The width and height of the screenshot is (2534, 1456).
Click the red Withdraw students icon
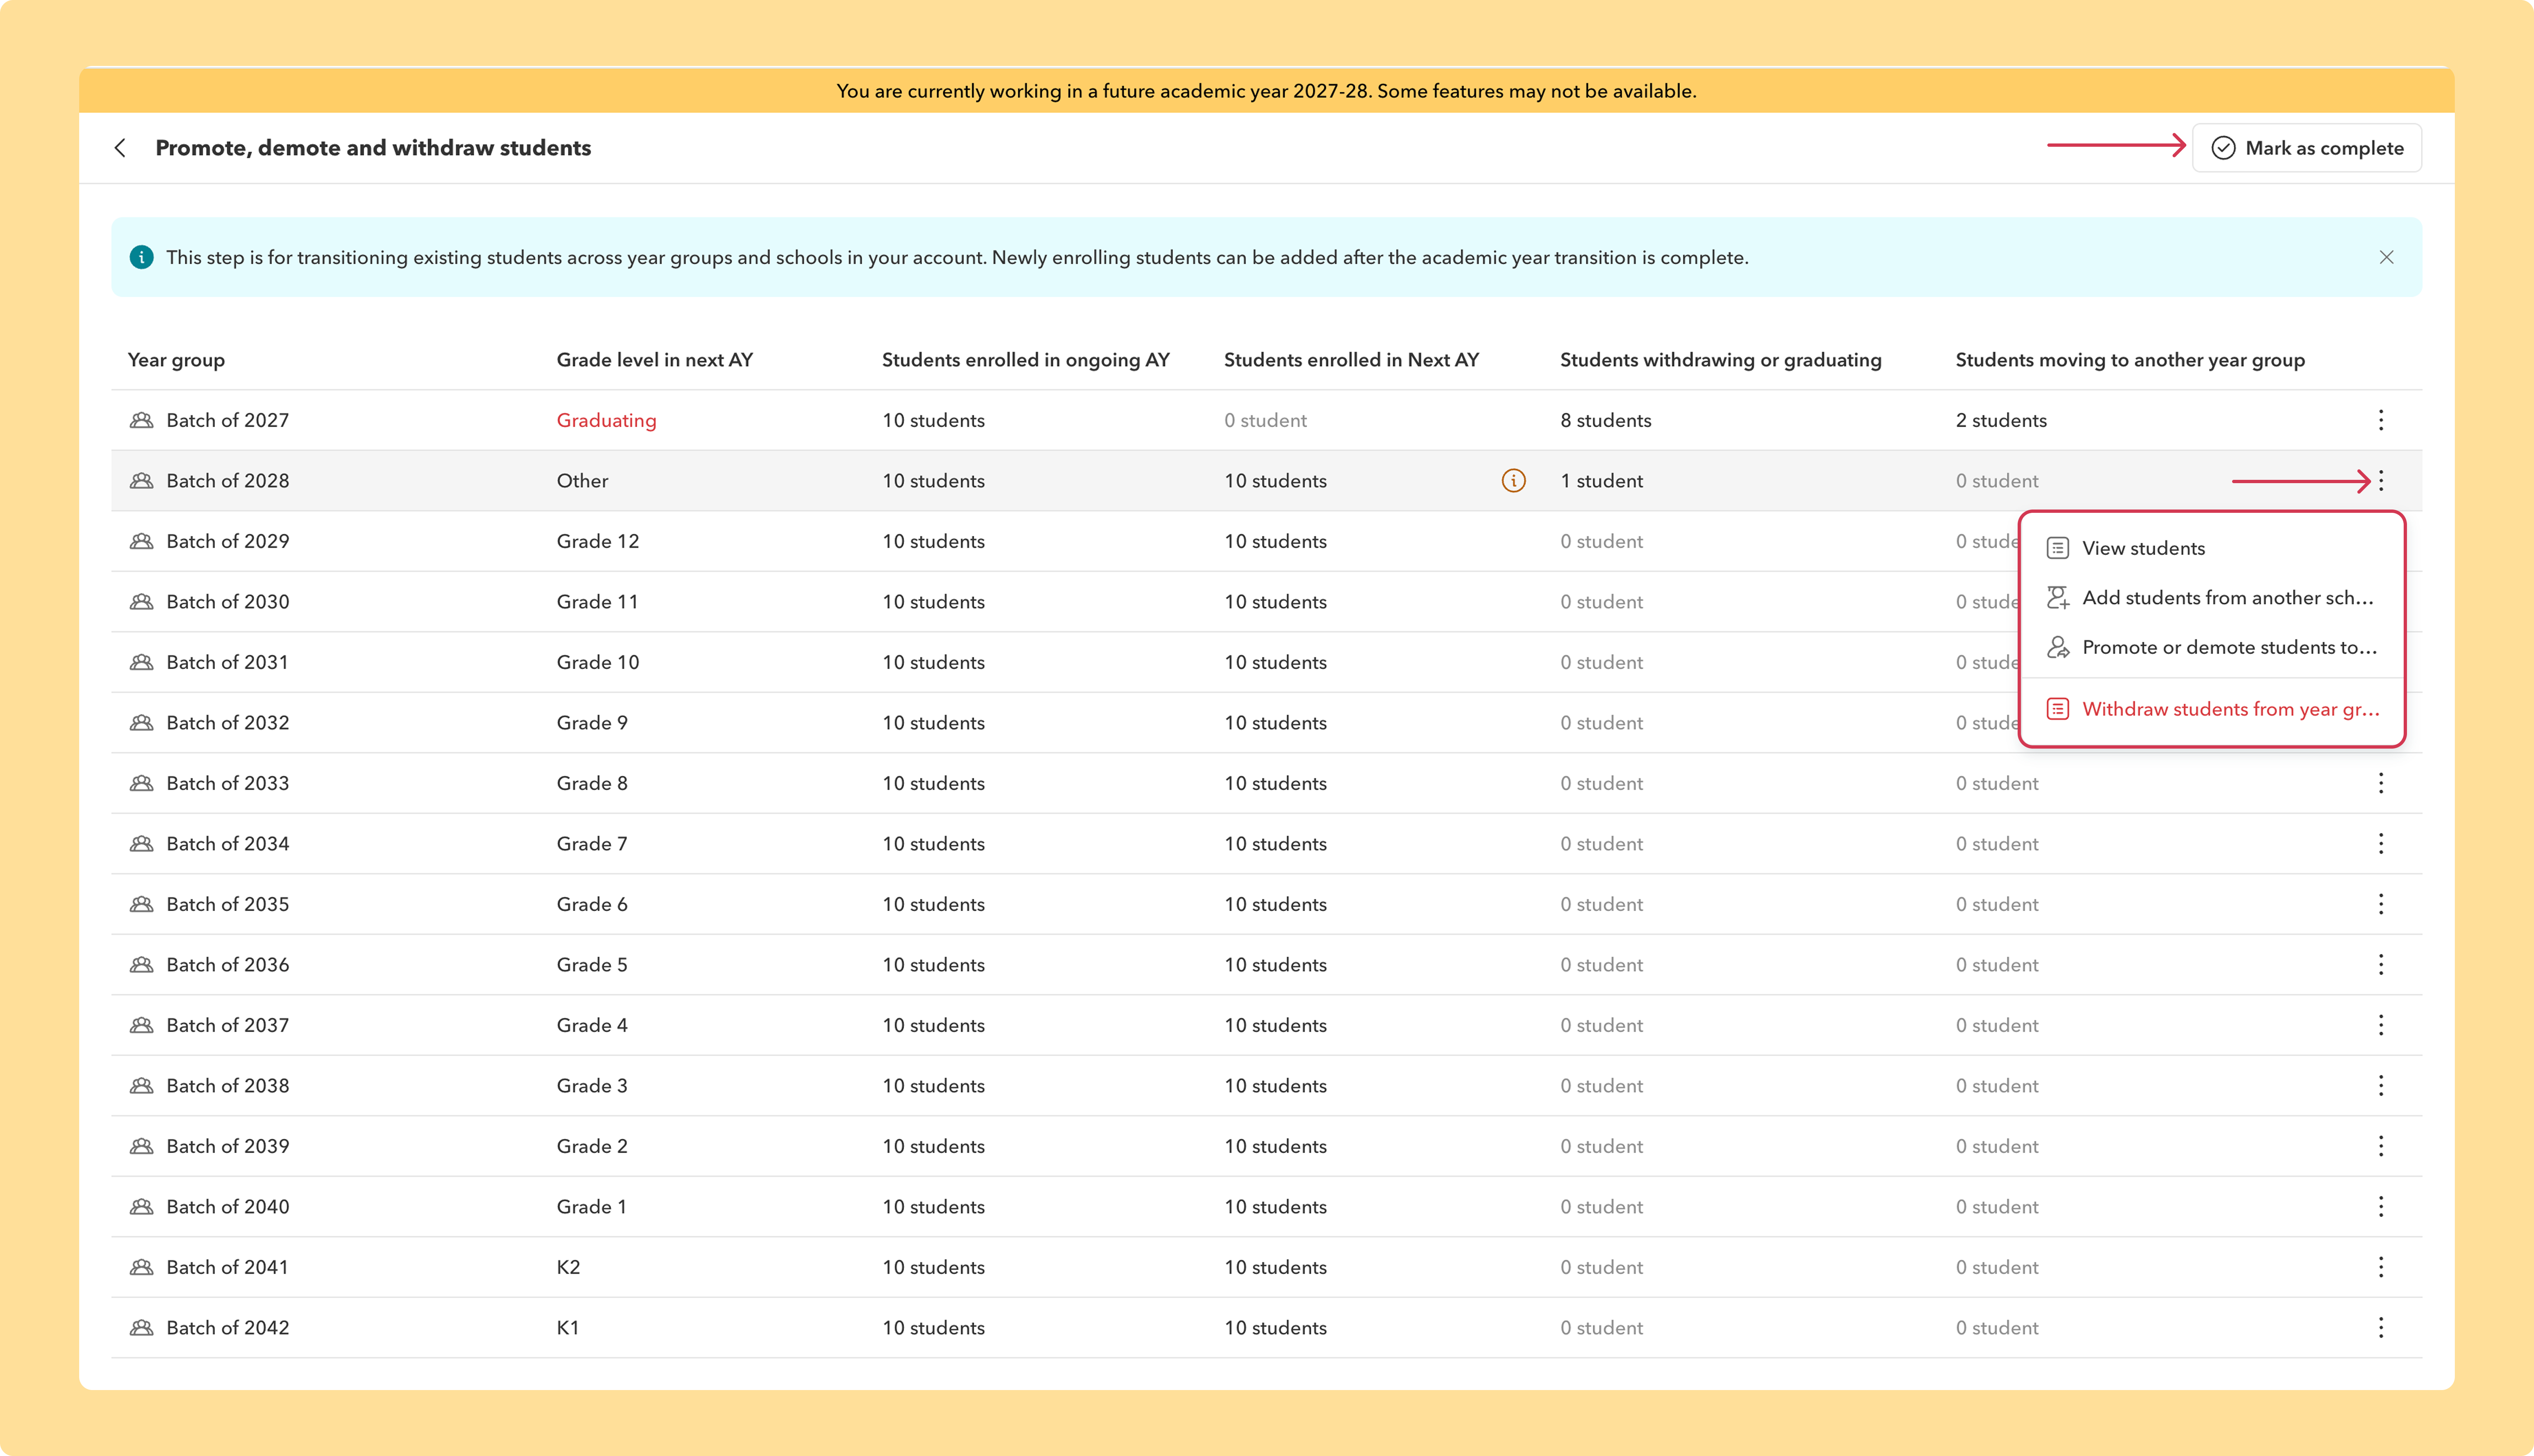[x=2058, y=709]
